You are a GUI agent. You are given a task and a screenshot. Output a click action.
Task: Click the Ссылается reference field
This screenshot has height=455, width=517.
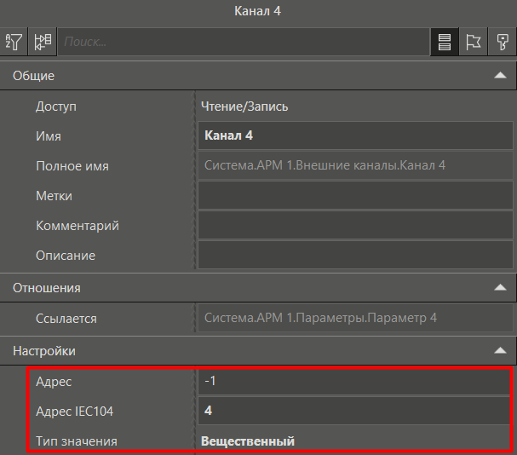354,319
